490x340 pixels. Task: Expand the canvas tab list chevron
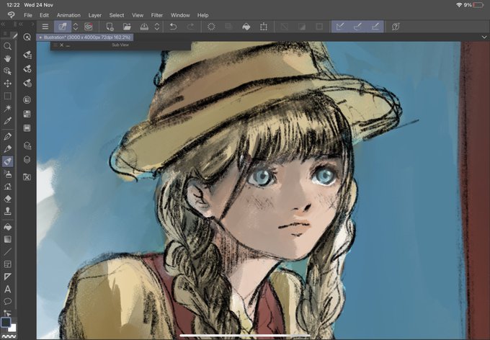pyautogui.click(x=484, y=37)
